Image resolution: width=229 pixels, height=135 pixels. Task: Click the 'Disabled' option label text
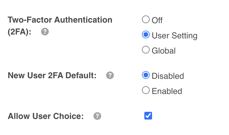pos(168,76)
